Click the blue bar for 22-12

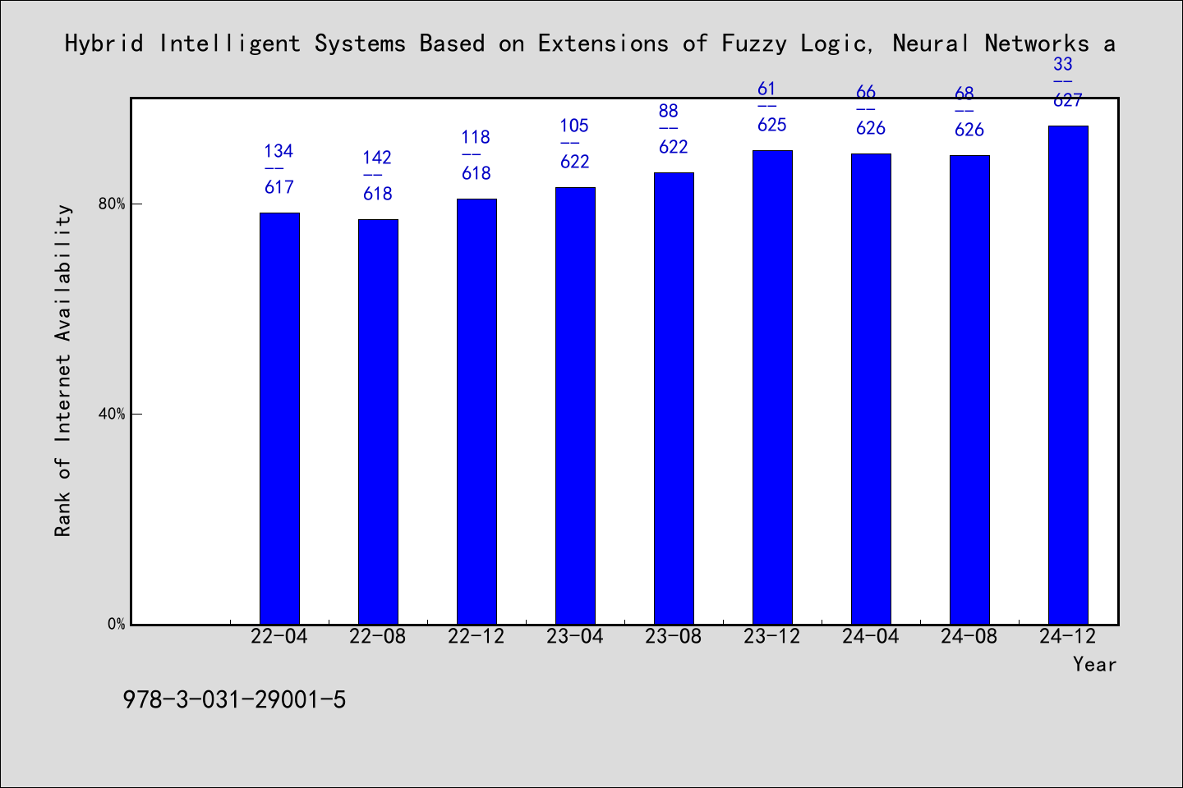[x=476, y=411]
